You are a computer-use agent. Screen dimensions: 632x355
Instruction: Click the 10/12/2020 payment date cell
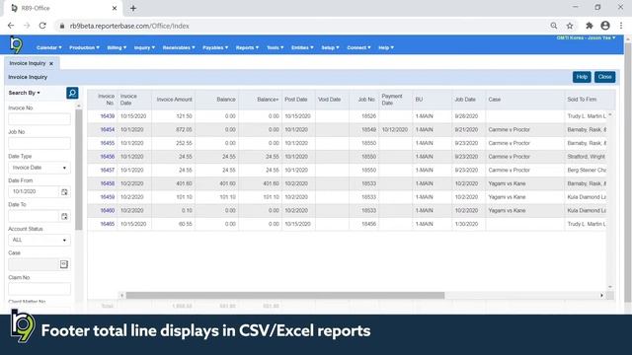(395, 129)
